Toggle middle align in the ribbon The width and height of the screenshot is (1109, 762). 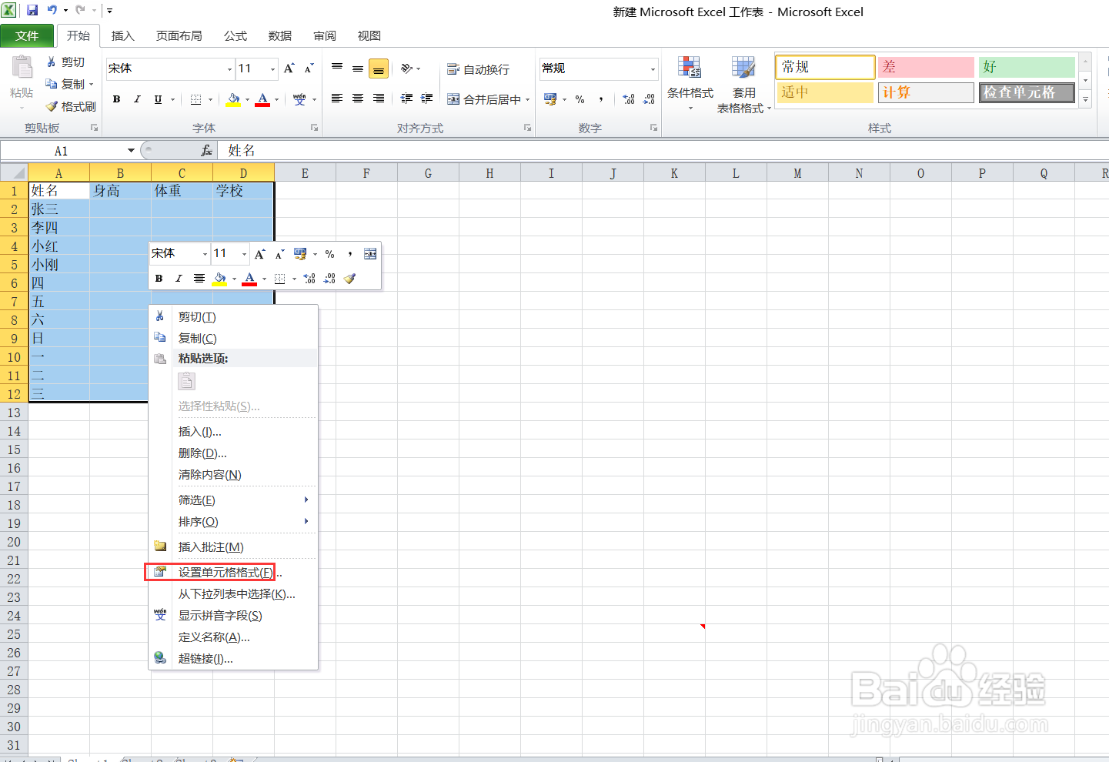(x=358, y=69)
